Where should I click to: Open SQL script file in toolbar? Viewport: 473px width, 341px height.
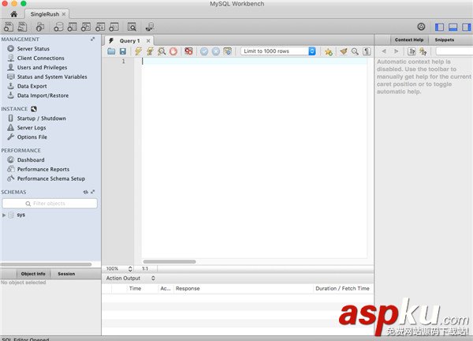(22, 27)
